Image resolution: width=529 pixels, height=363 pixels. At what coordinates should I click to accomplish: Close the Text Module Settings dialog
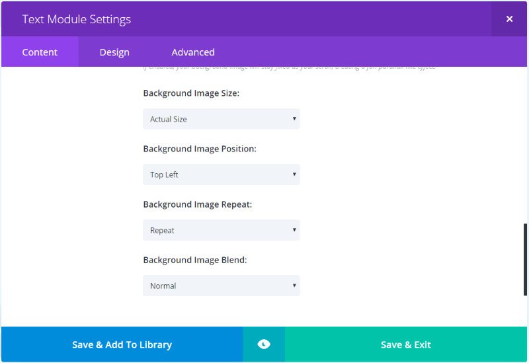[509, 19]
